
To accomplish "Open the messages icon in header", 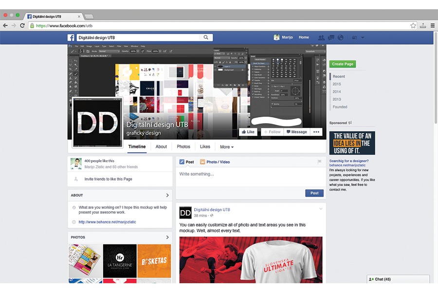I will 331,37.
